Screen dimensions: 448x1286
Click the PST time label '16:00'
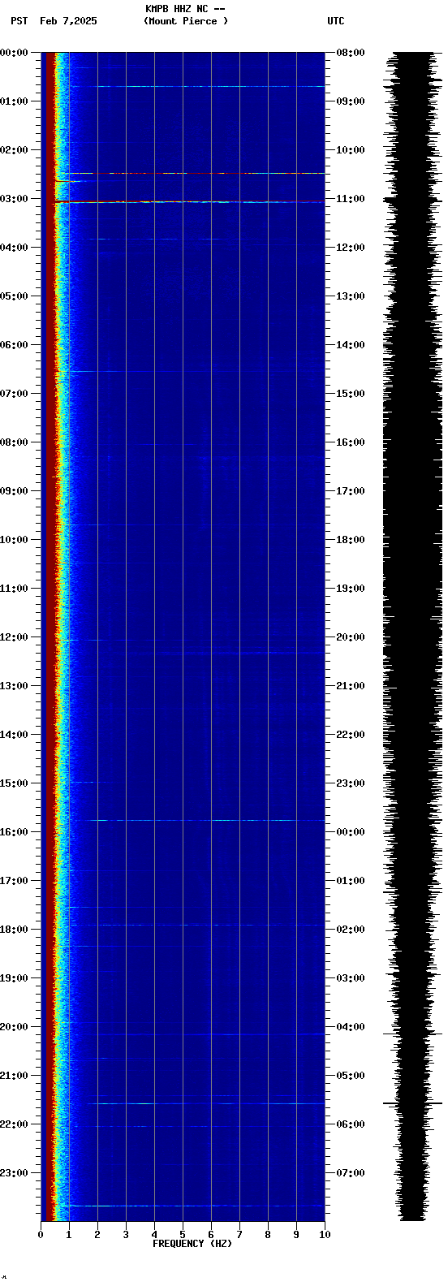coord(14,832)
